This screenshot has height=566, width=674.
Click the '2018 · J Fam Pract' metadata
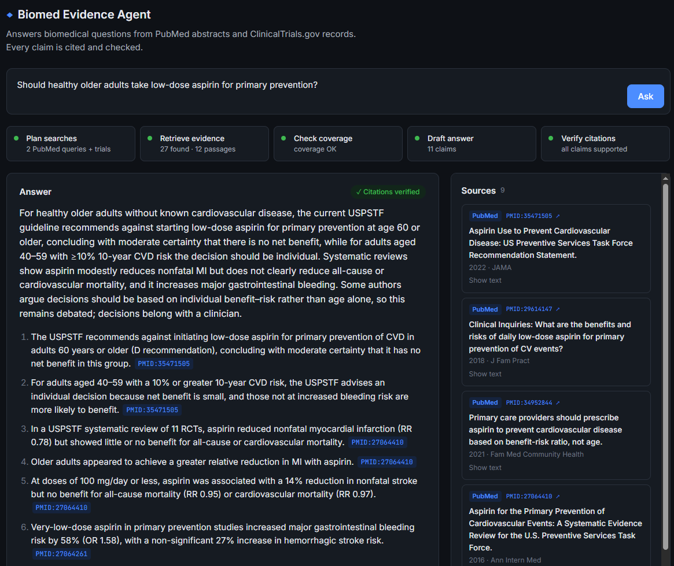[499, 361]
